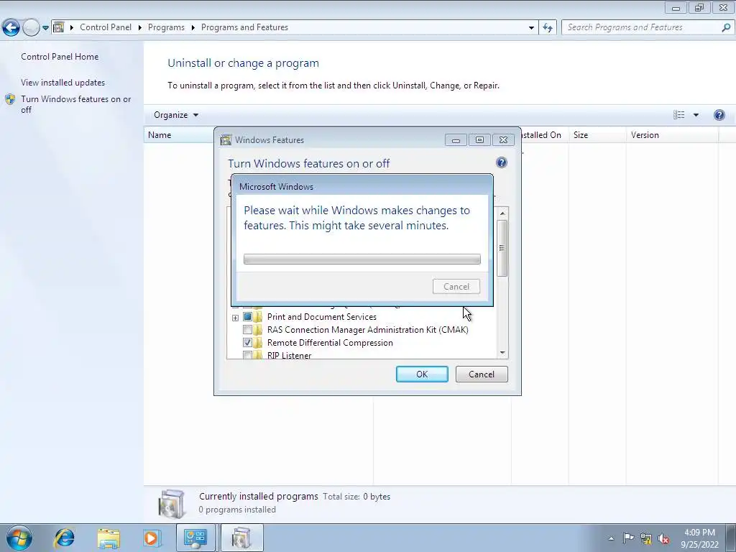Open the Windows Start menu
736x552 pixels.
click(x=19, y=538)
